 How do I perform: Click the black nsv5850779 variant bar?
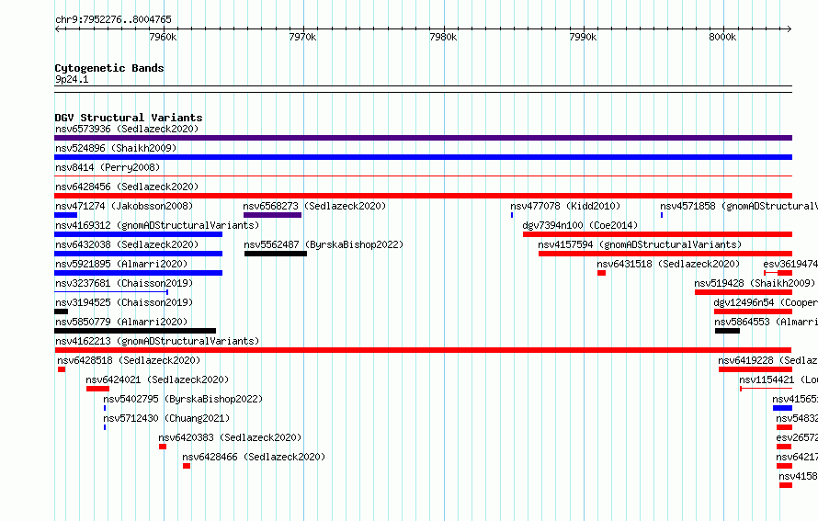click(135, 331)
